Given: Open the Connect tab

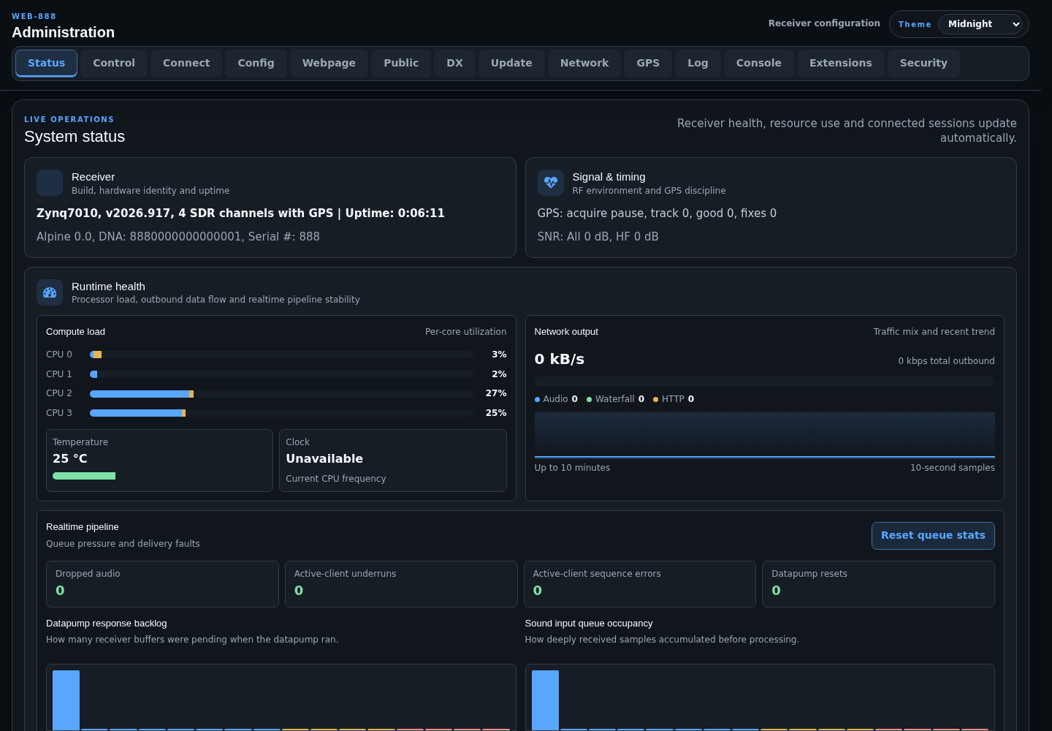Looking at the screenshot, I should point(186,64).
